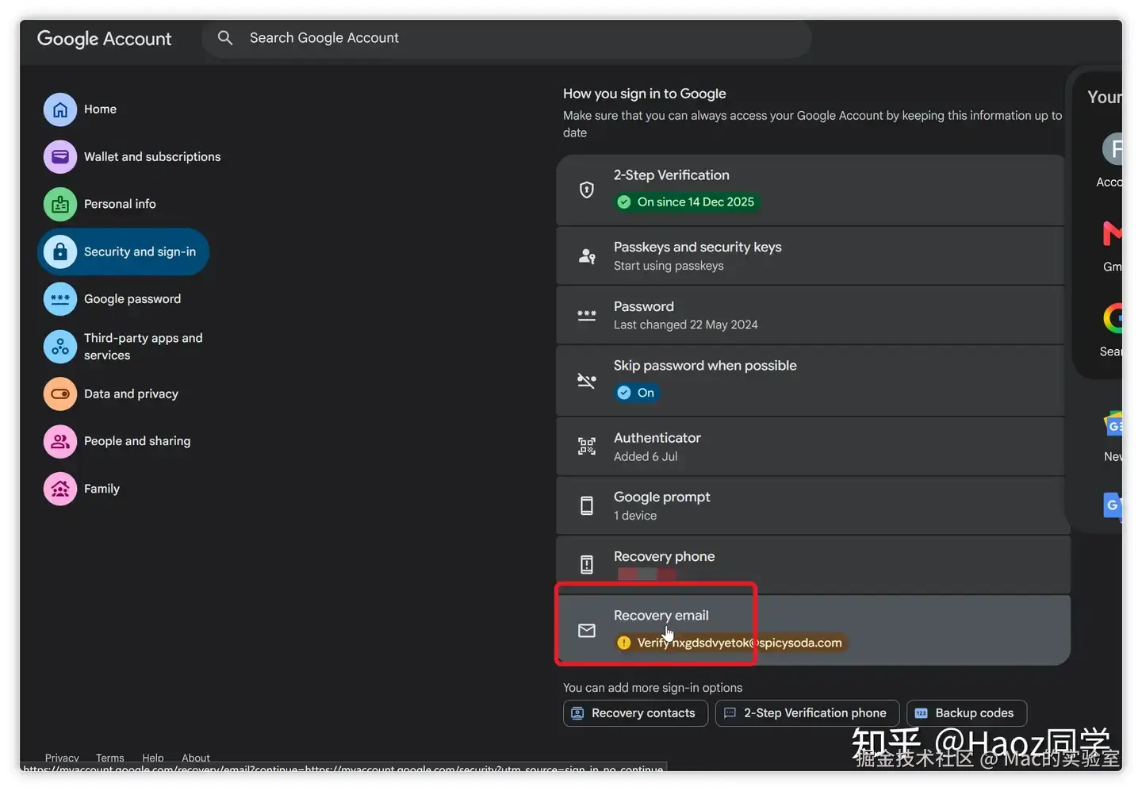Click the account avatar in right panel
Image resolution: width=1142 pixels, height=791 pixels.
[1113, 149]
